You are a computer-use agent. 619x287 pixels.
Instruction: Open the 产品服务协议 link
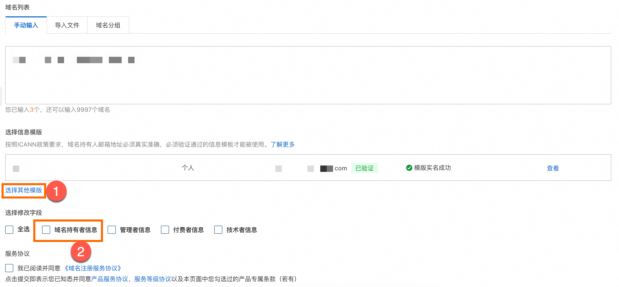tap(110, 279)
